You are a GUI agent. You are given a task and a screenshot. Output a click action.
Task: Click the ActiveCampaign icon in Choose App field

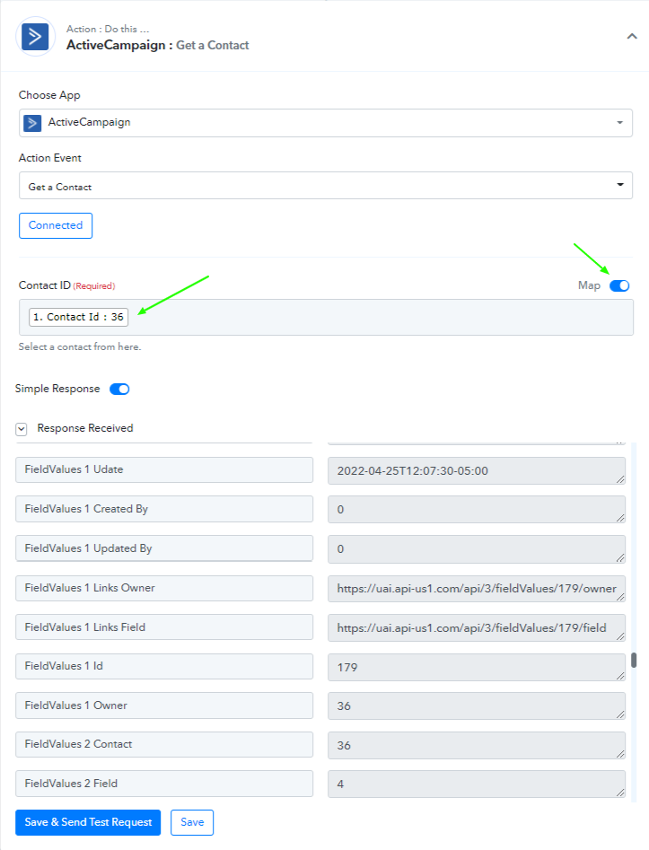pos(32,123)
